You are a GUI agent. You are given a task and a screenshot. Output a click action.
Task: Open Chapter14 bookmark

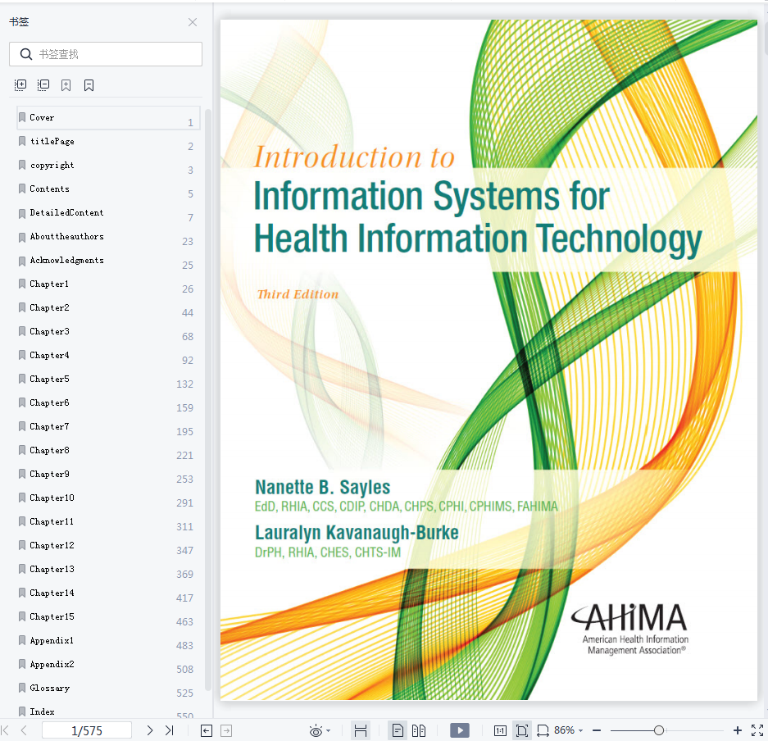tap(108, 593)
